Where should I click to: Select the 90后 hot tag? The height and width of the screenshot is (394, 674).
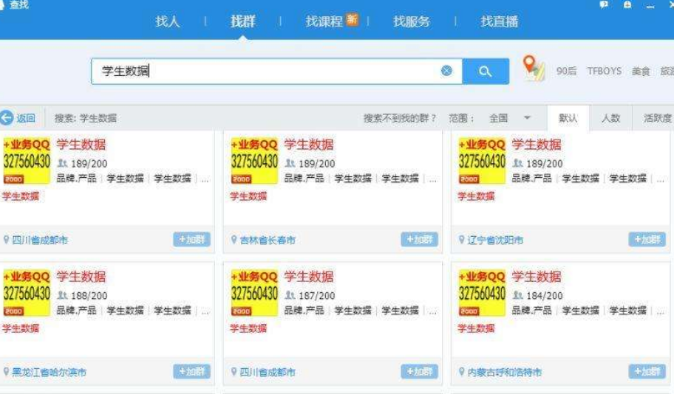point(566,72)
